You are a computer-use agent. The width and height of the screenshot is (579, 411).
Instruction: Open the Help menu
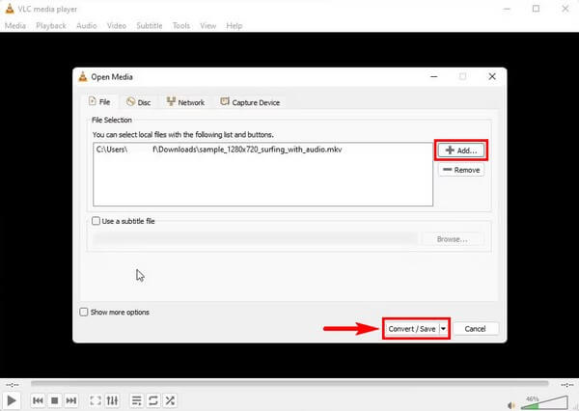click(x=234, y=25)
